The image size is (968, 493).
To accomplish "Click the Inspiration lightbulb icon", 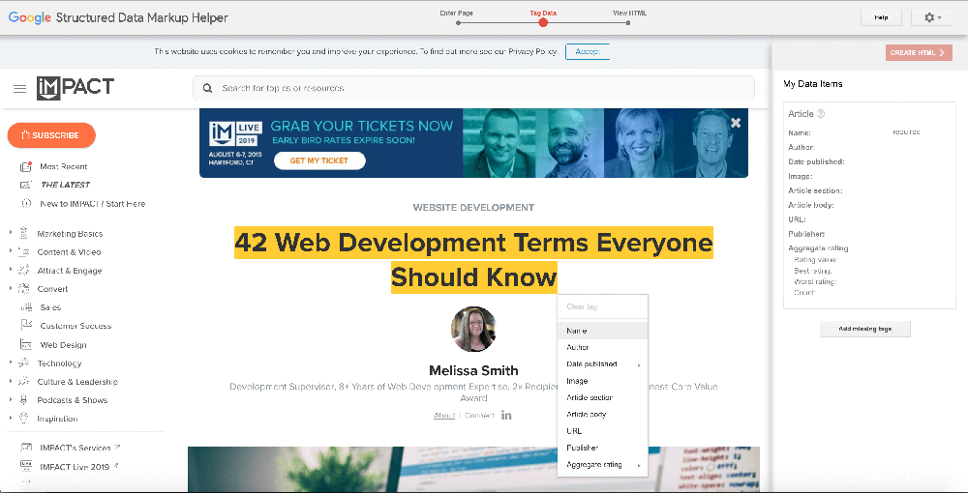I will coord(24,419).
